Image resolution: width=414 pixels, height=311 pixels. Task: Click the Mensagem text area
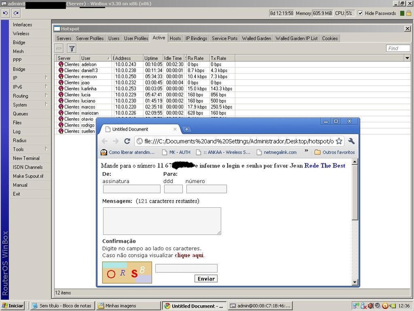point(162,221)
